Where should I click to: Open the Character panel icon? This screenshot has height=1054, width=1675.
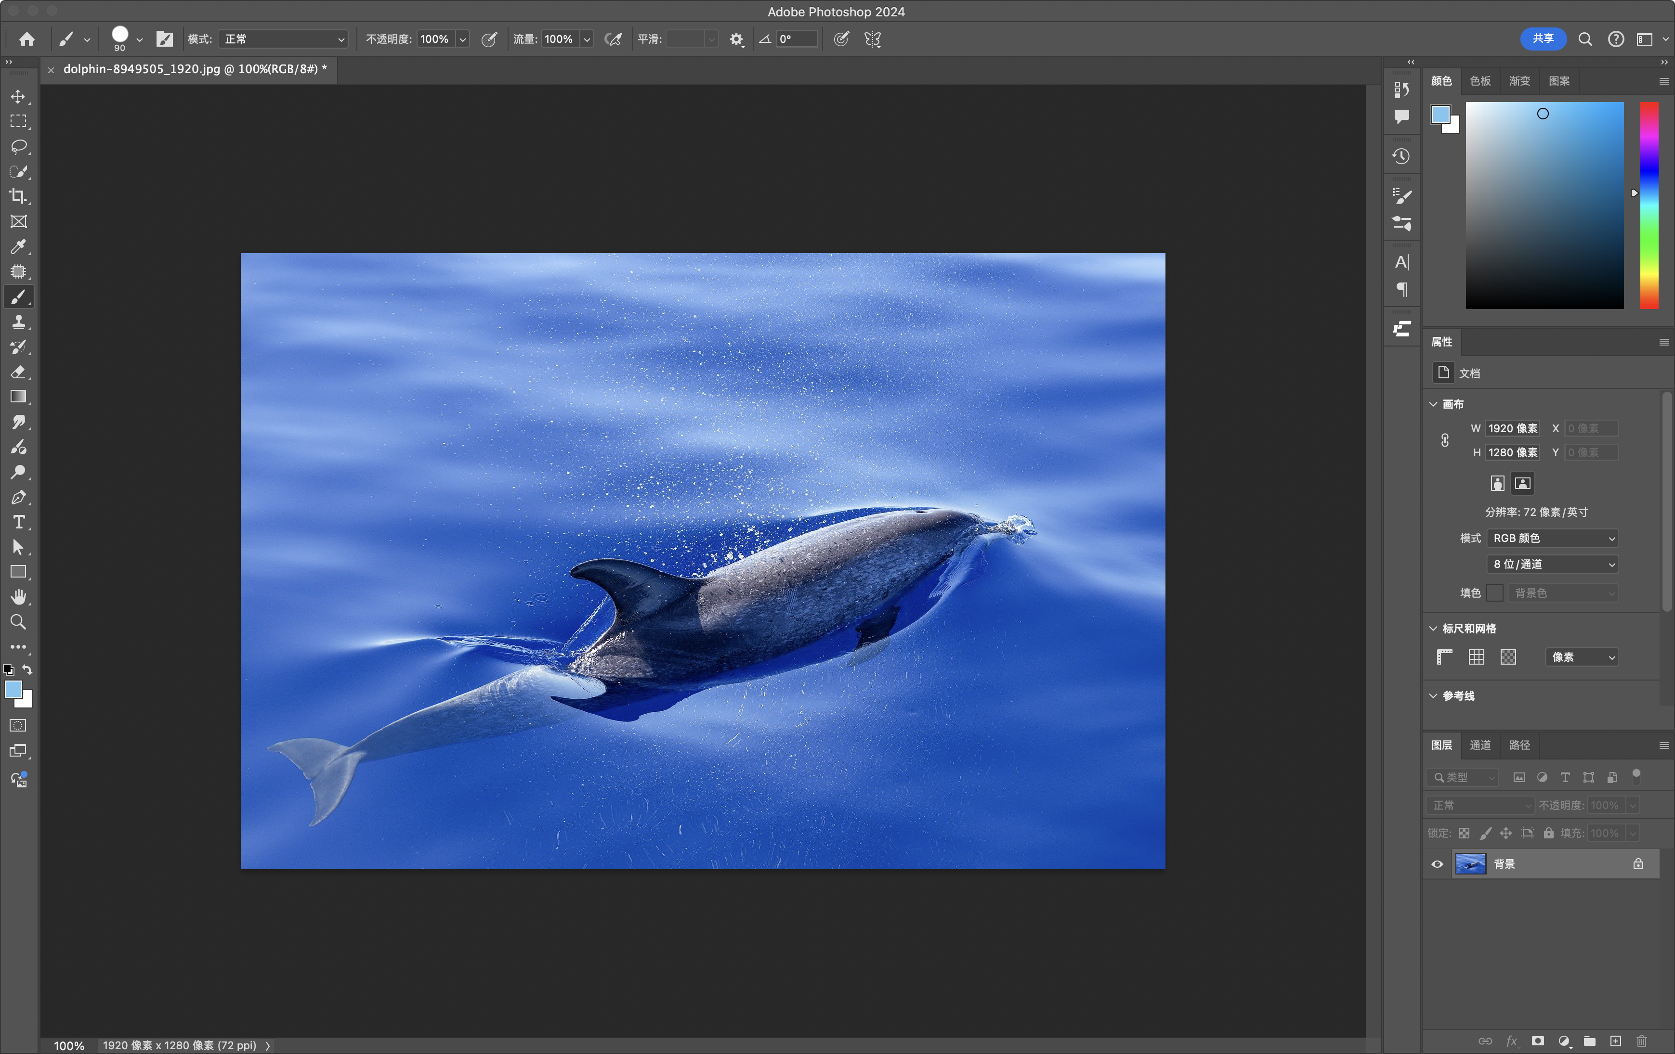tap(1401, 262)
